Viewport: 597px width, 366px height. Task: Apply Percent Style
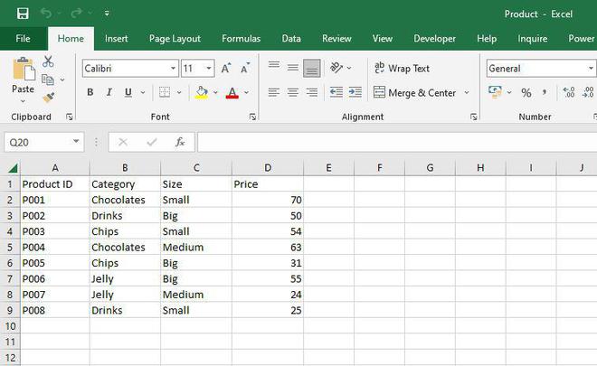(x=526, y=92)
